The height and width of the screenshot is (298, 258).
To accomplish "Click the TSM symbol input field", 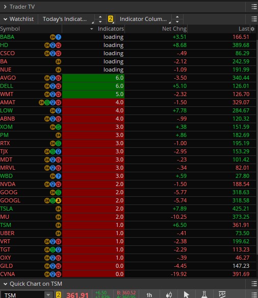I will tap(23, 295).
